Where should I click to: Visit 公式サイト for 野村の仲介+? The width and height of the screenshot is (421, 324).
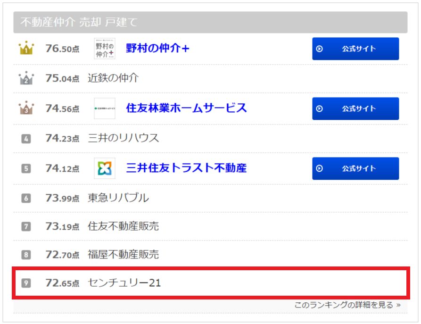pyautogui.click(x=355, y=49)
